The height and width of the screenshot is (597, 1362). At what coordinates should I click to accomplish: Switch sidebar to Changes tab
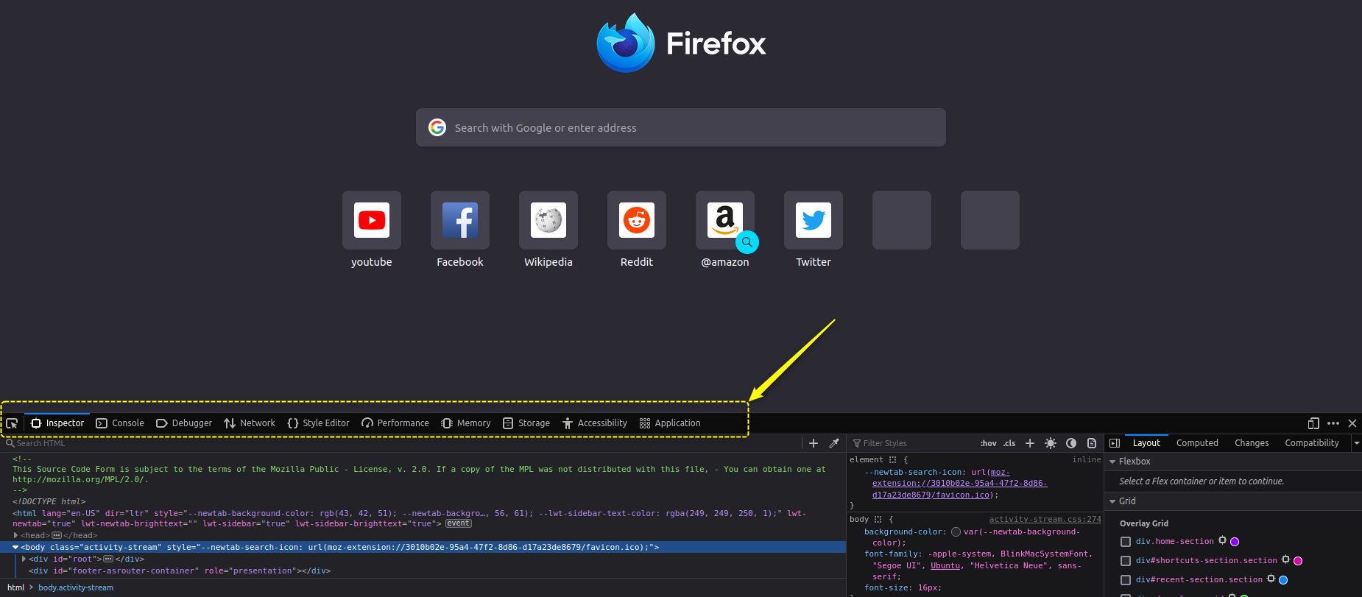[1252, 443]
